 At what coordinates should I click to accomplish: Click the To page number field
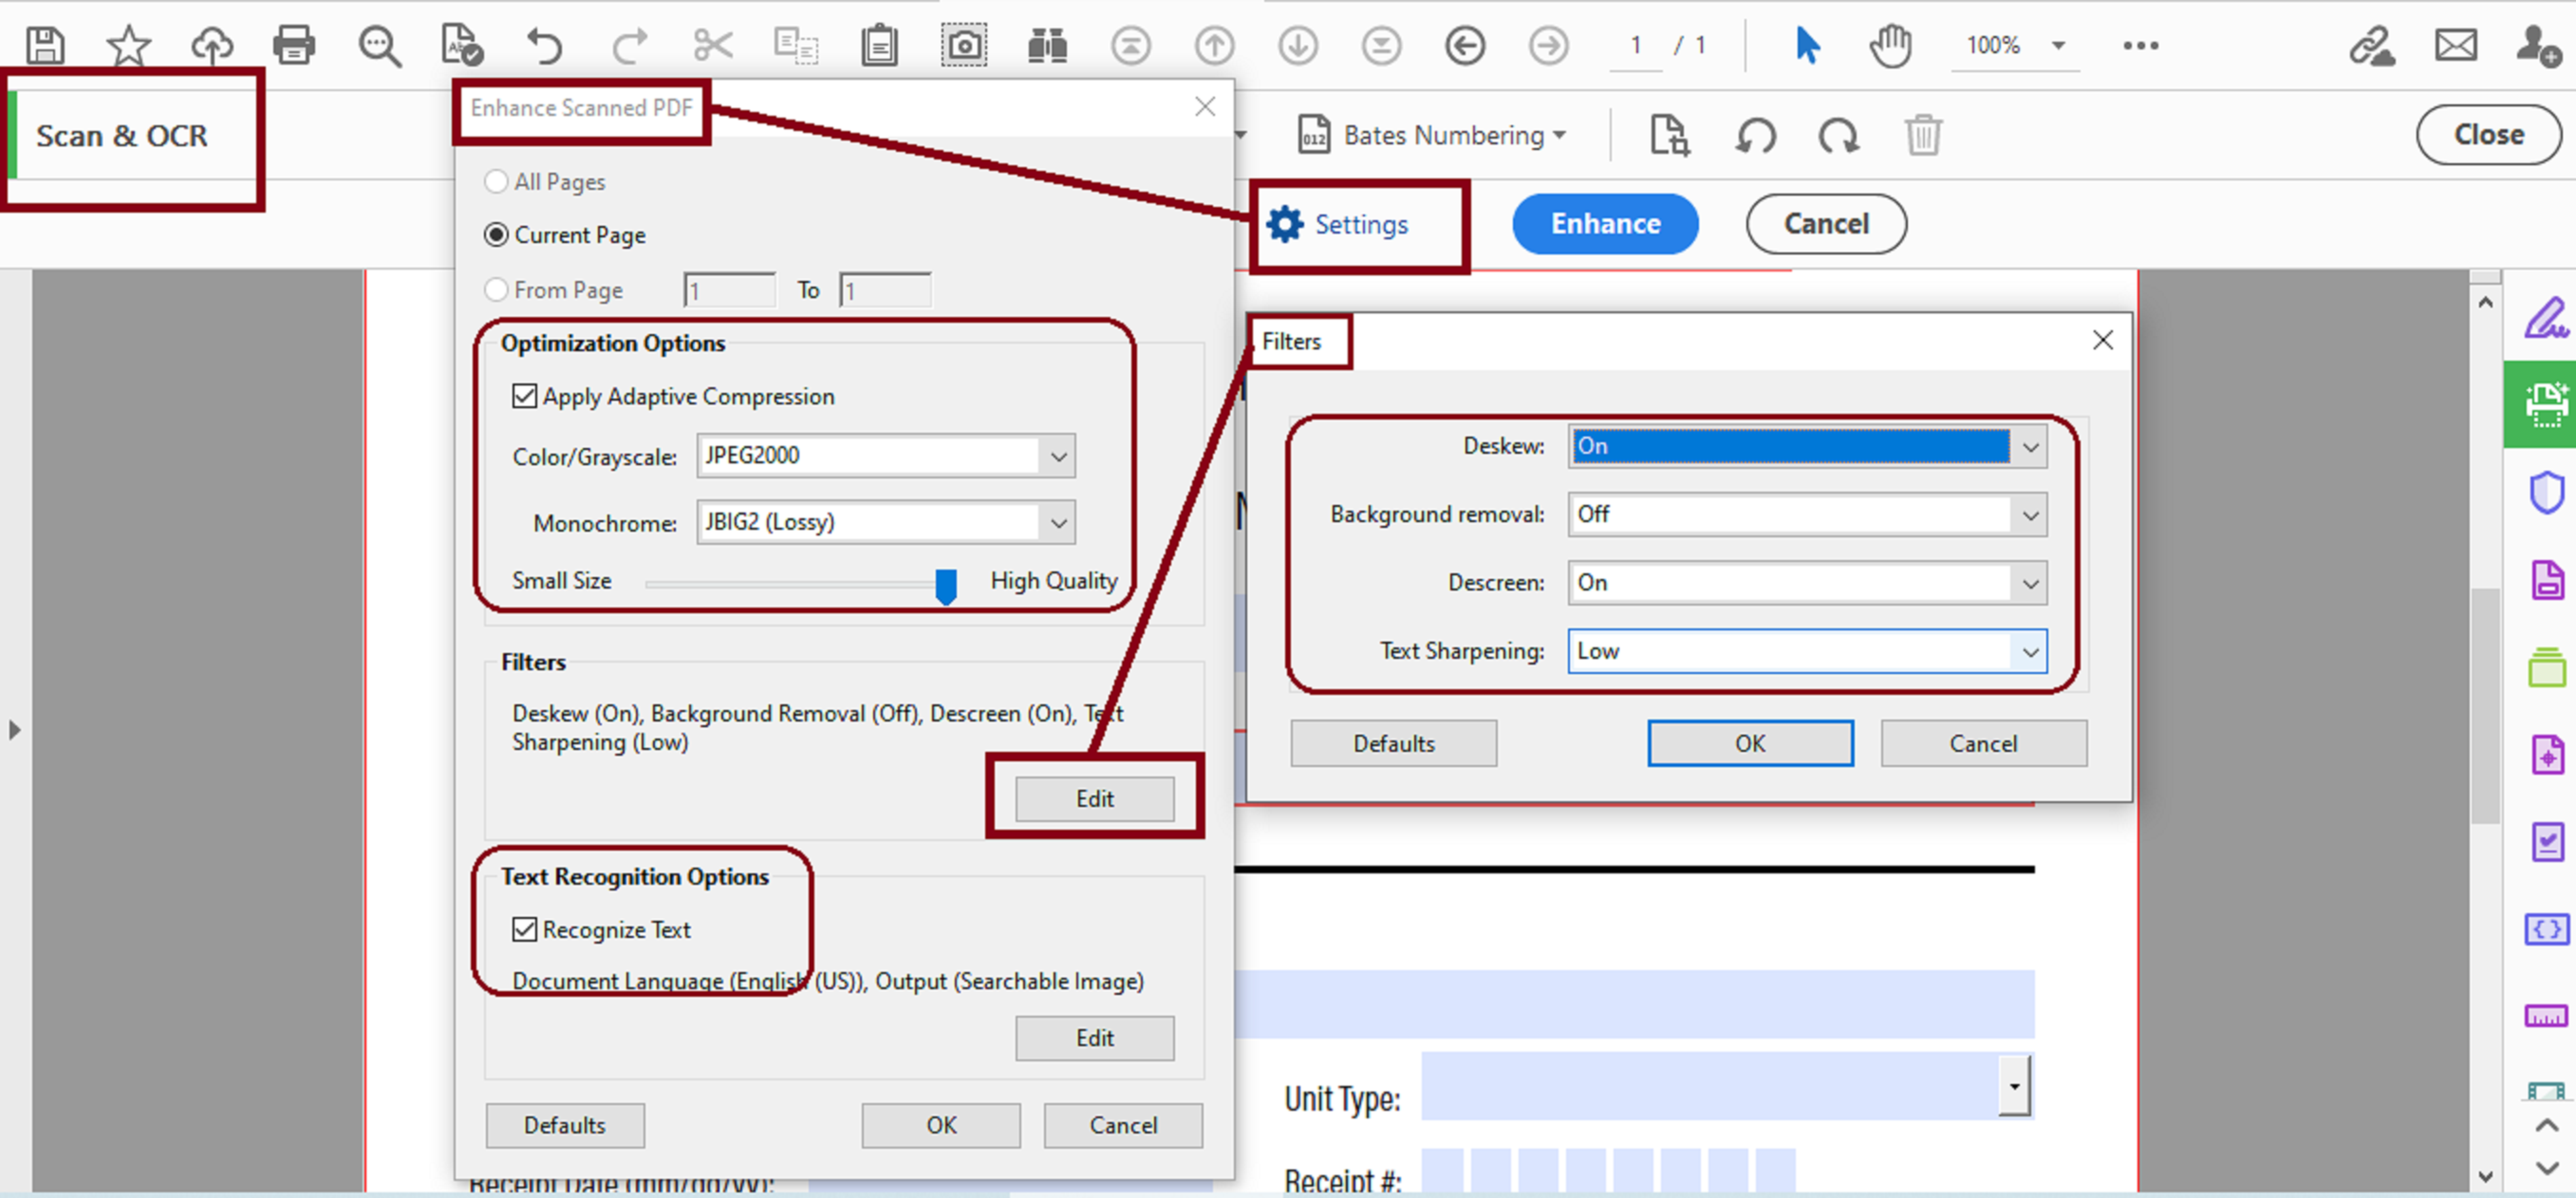pos(886,290)
